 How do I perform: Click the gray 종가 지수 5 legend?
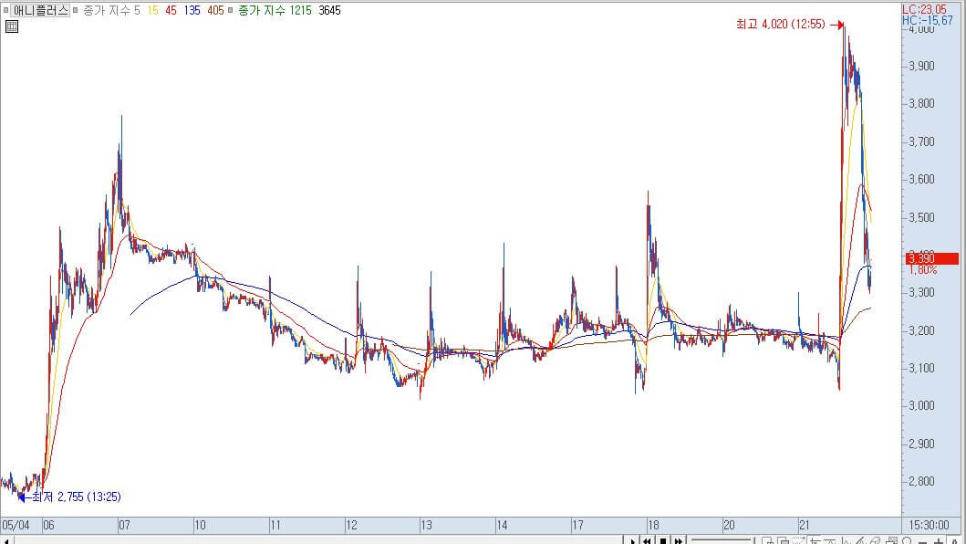coord(111,10)
